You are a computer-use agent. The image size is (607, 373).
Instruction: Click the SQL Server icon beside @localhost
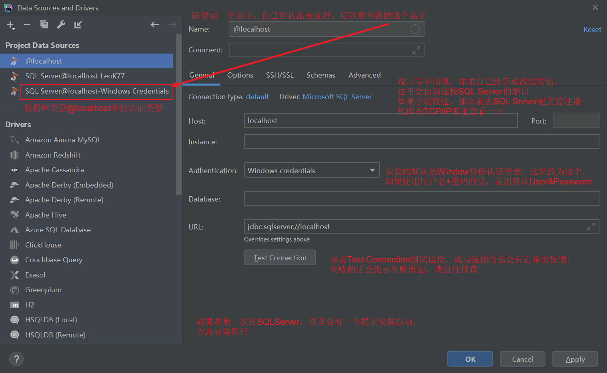coord(15,61)
